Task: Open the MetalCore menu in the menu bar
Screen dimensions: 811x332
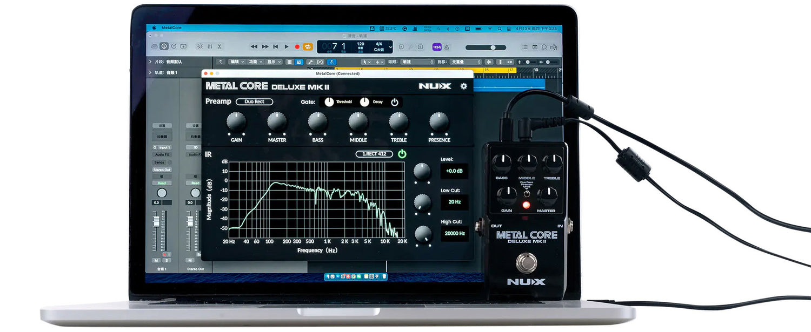Action: [x=171, y=28]
